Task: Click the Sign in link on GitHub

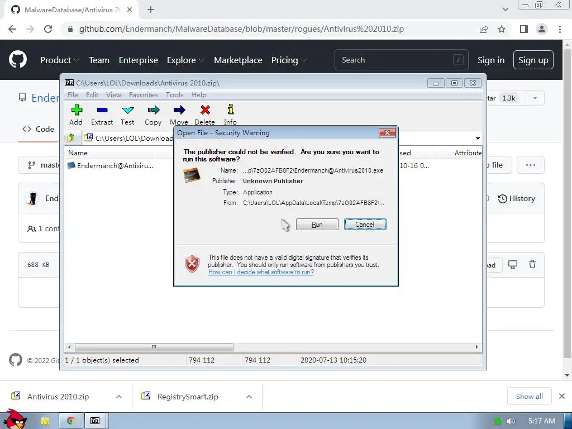Action: [491, 60]
